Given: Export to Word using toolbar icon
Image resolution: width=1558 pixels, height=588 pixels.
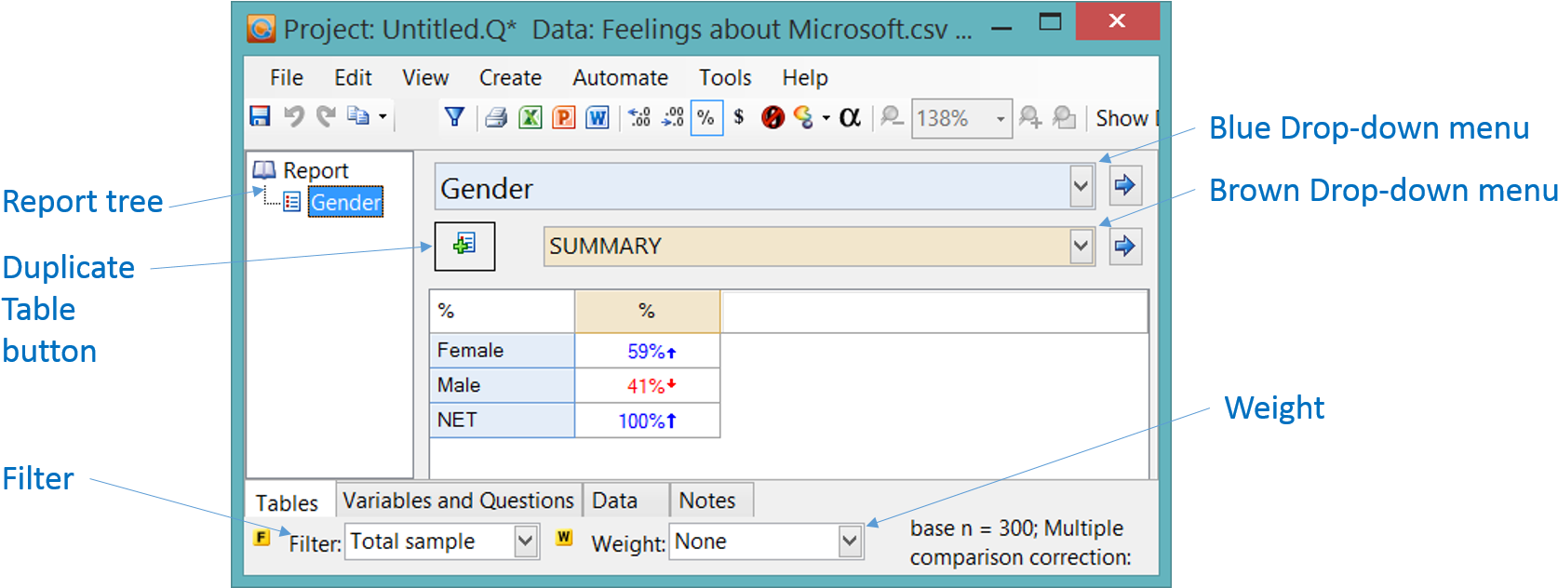Looking at the screenshot, I should (x=598, y=118).
